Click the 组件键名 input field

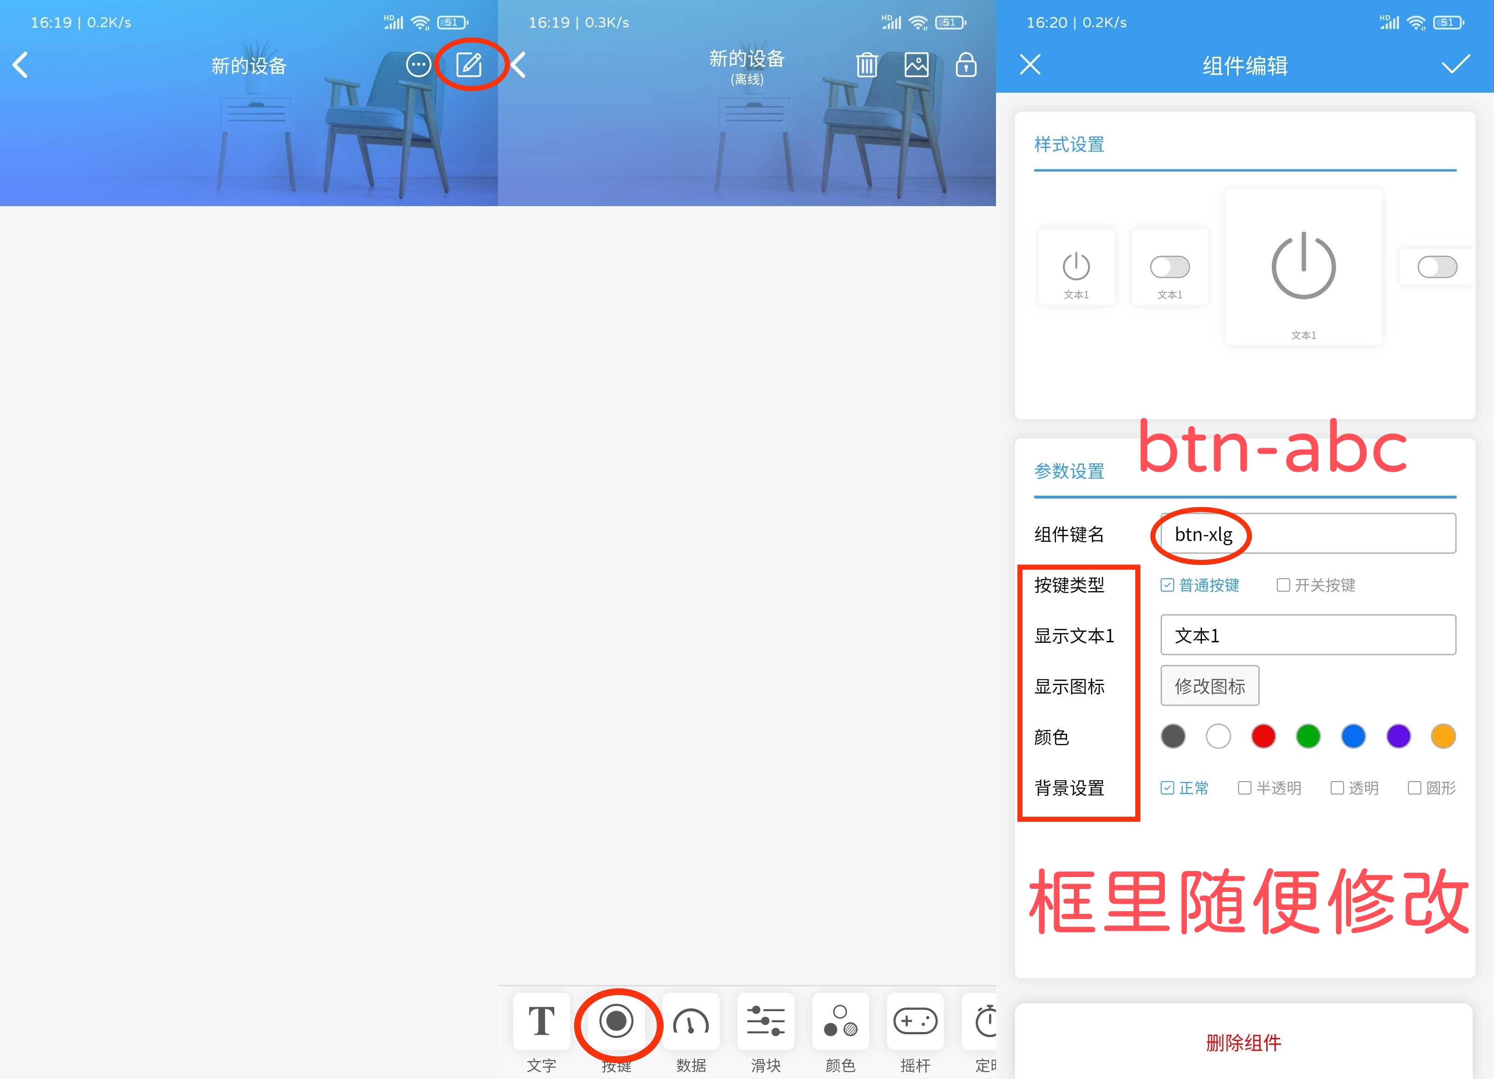[1308, 534]
